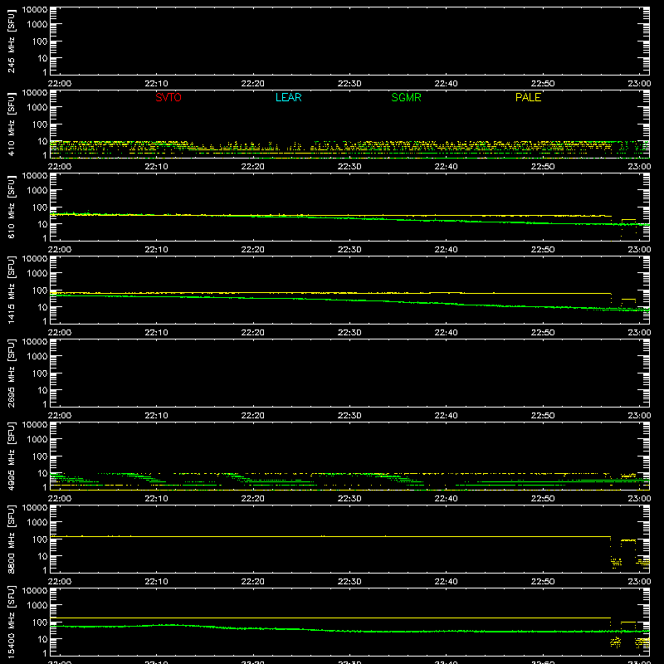Viewport: 664px width, 664px height.
Task: Click the 10 tick value on 2695 MHz plot
Action: 43,390
